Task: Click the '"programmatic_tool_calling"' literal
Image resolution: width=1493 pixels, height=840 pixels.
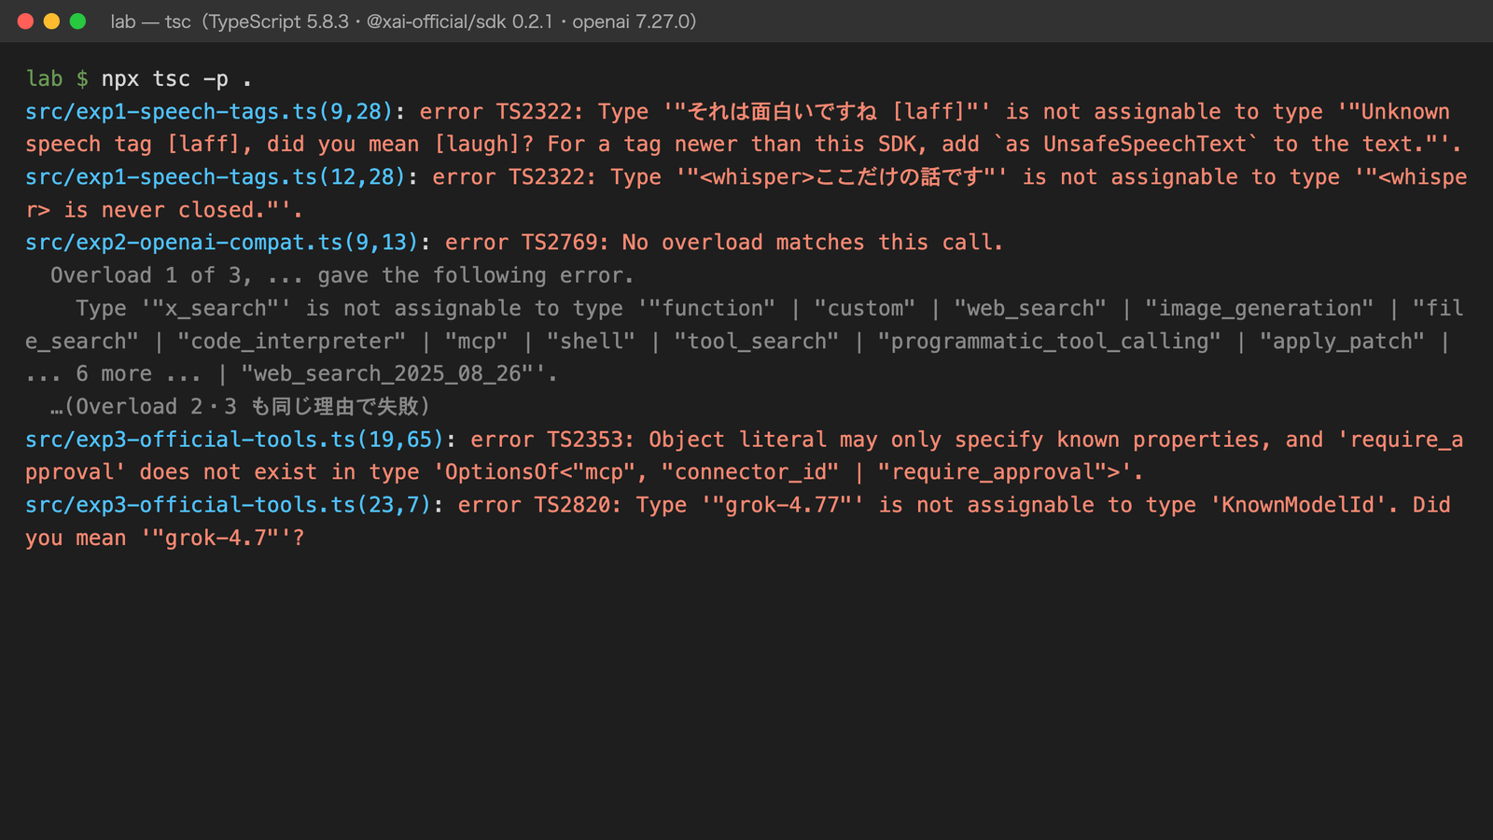Action: click(1049, 342)
